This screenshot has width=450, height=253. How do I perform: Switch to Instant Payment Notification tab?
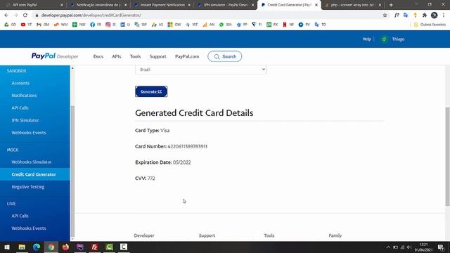[x=162, y=5]
